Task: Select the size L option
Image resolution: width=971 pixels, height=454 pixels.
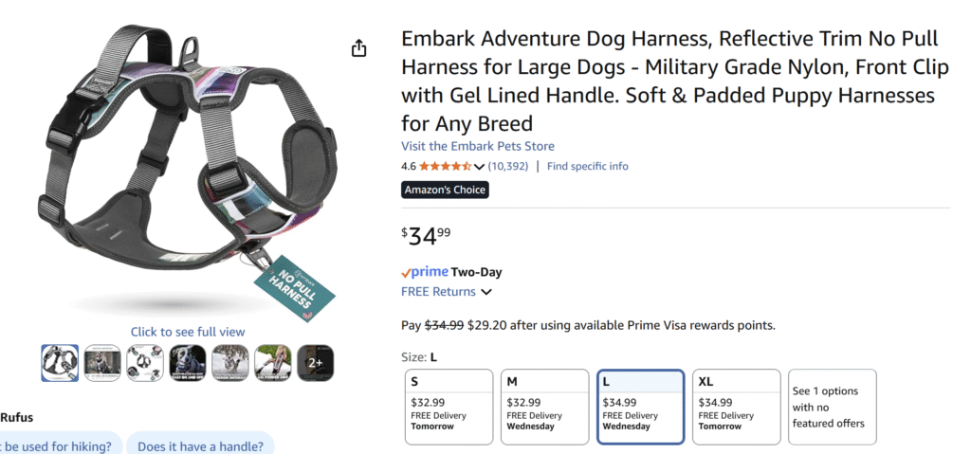Action: point(640,407)
